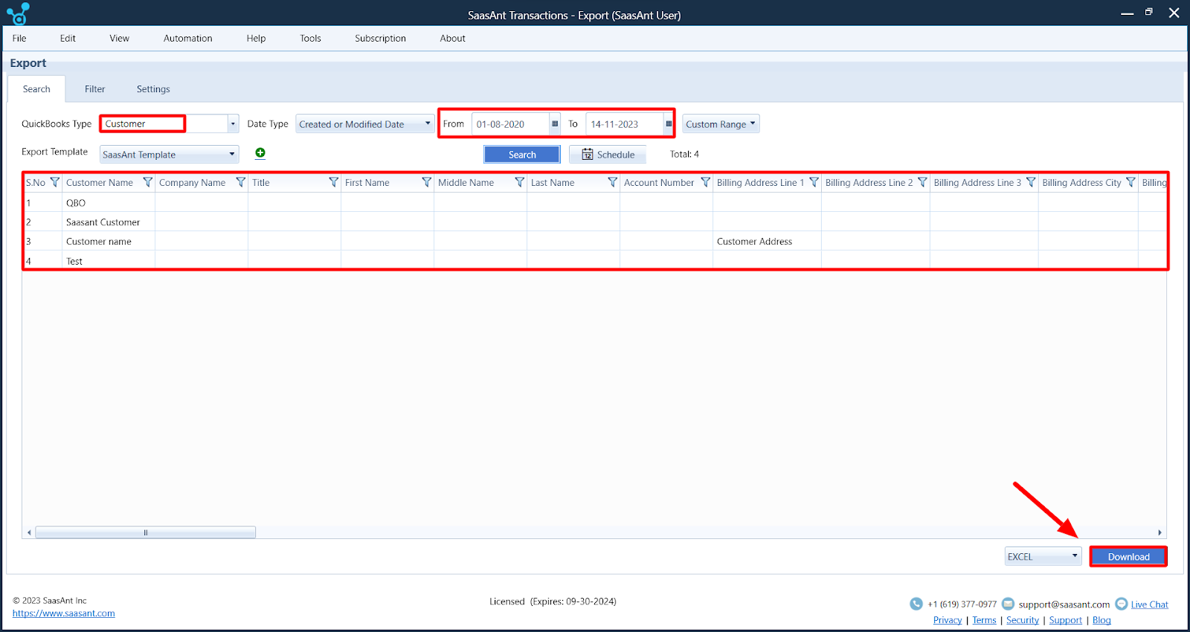Open the Subscription menu
This screenshot has height=632, width=1190.
click(380, 38)
